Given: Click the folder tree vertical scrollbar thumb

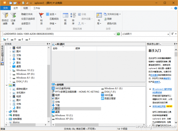Looking at the screenshot, I should pos(49,91).
